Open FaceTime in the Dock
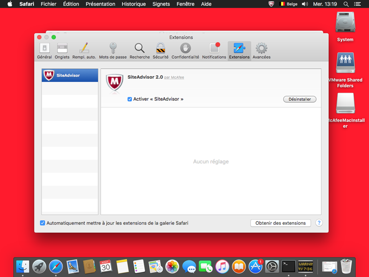This screenshot has width=369, height=277. [205, 267]
